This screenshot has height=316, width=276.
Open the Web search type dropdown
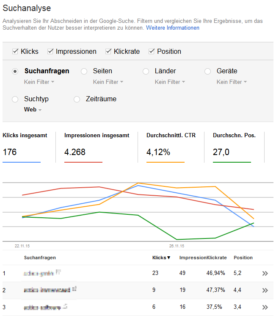tap(33, 110)
